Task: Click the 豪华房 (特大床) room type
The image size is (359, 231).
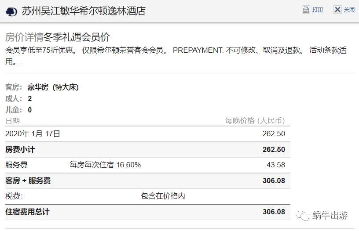Action: (53, 87)
